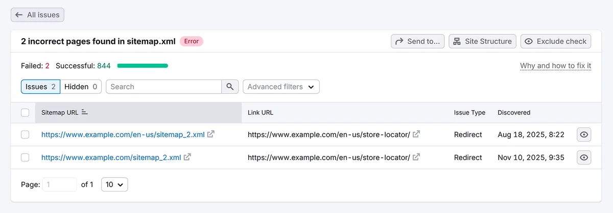Check the en-us/sitemap_2.xml row checkbox
Image resolution: width=613 pixels, height=213 pixels.
25,135
